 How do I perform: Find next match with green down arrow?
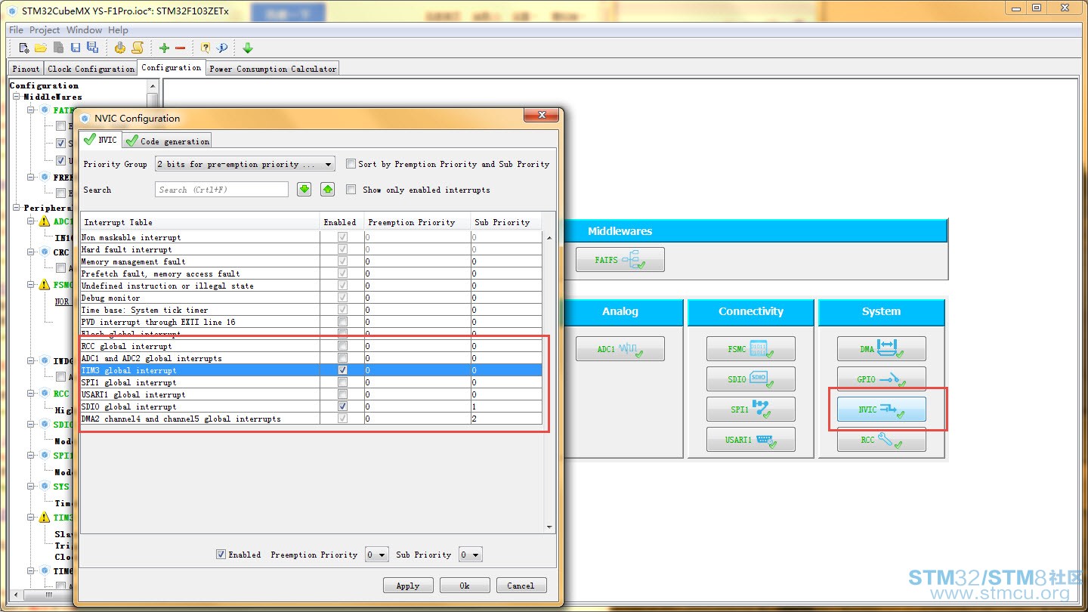(304, 190)
